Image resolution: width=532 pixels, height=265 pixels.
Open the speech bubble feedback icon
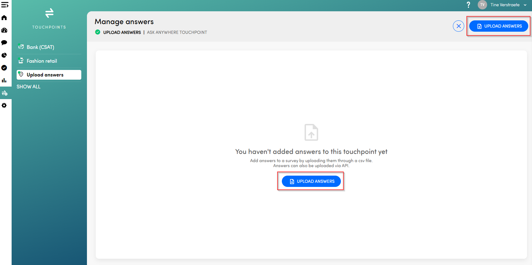tap(4, 43)
